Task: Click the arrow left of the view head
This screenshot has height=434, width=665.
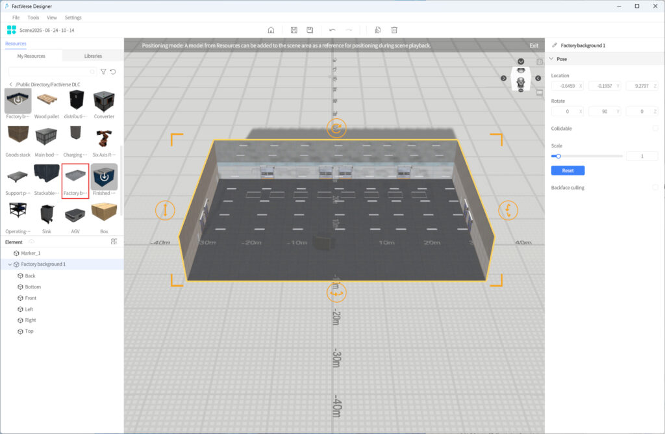Action: click(503, 79)
